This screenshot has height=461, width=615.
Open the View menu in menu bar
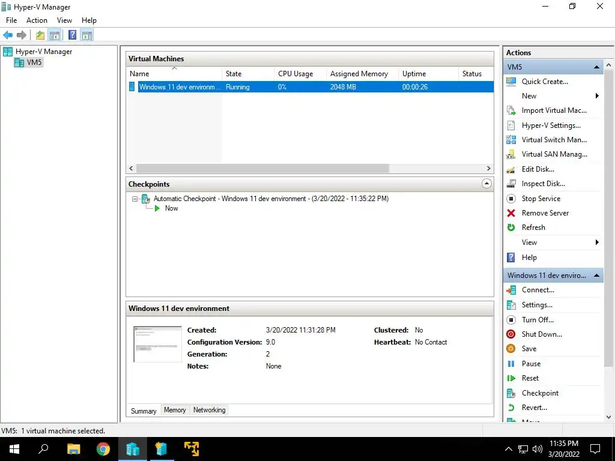coord(64,20)
